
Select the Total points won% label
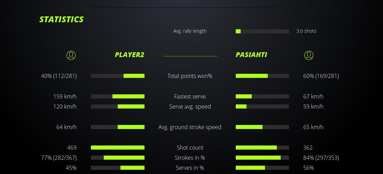point(190,76)
